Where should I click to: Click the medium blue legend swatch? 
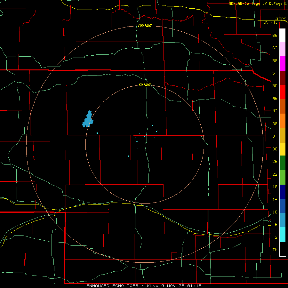pyautogui.click(x=283, y=206)
